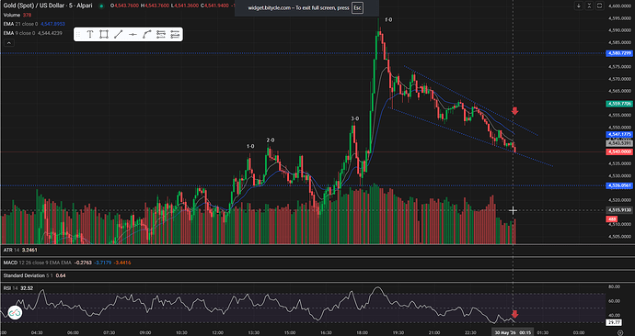Click the green market status dot
The width and height of the screenshot is (635, 336).
[101, 6]
